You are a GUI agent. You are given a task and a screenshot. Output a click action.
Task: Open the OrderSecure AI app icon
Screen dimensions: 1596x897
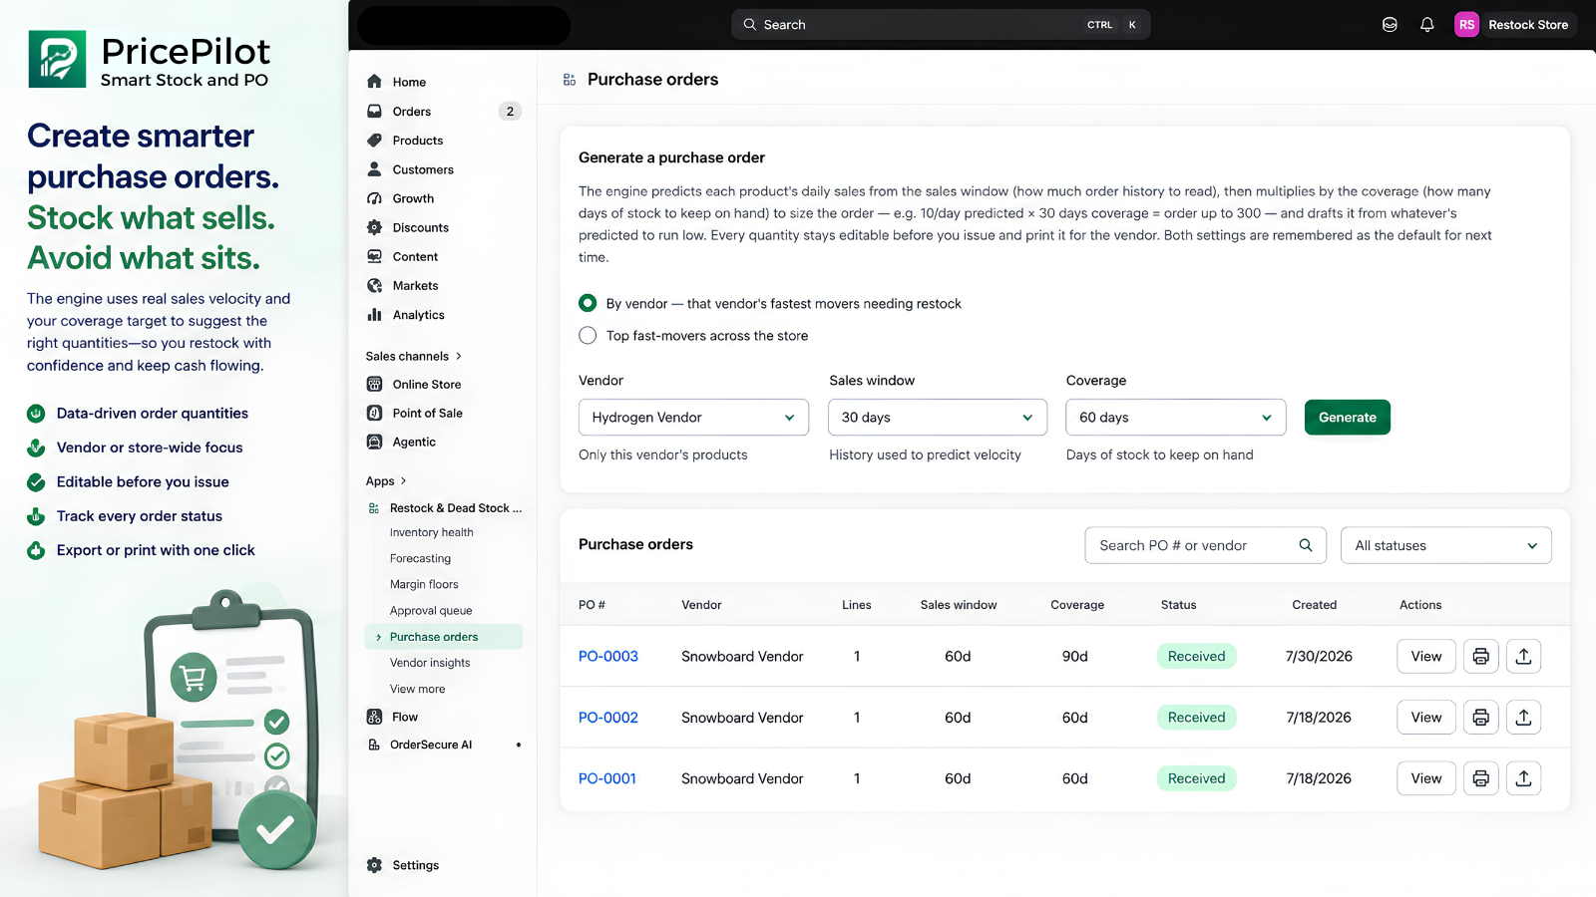(374, 745)
